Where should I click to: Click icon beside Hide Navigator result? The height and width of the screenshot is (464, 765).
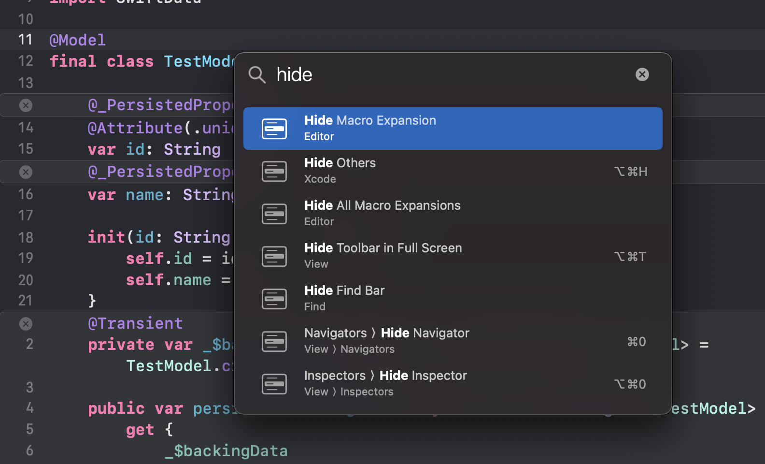[274, 342]
